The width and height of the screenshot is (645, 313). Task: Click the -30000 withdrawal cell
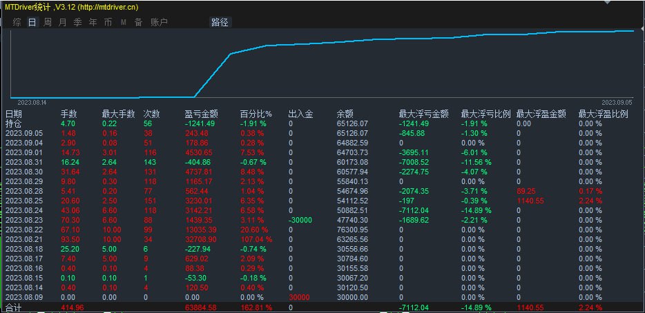coord(300,220)
